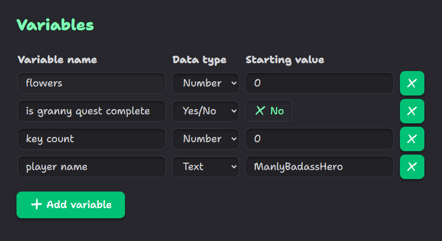Screen dimensions: 442x241
Task: Change player name's Text data type
Action: click(206, 167)
